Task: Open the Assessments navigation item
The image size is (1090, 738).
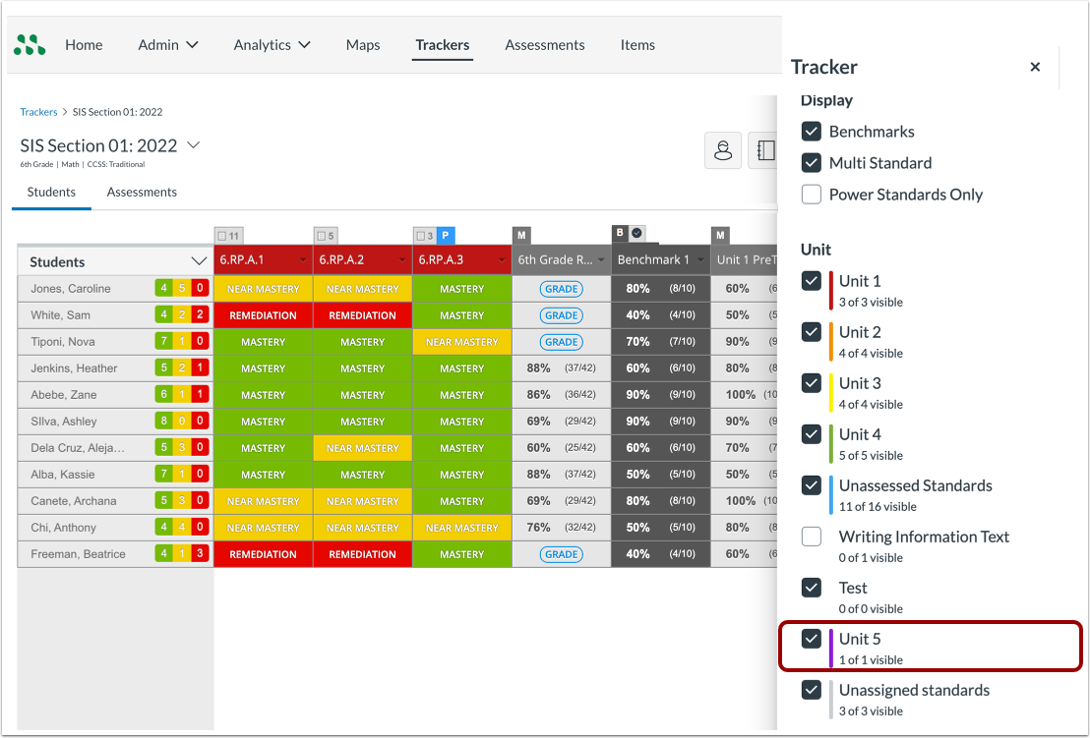Action: [x=544, y=45]
